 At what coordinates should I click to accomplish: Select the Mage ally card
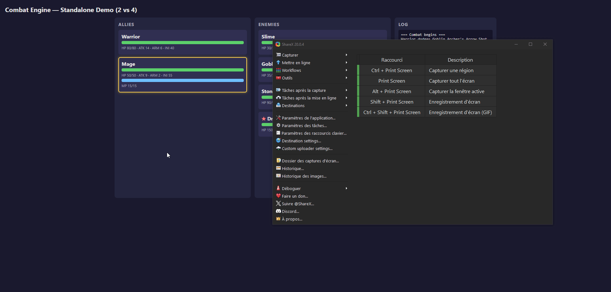[x=183, y=75]
